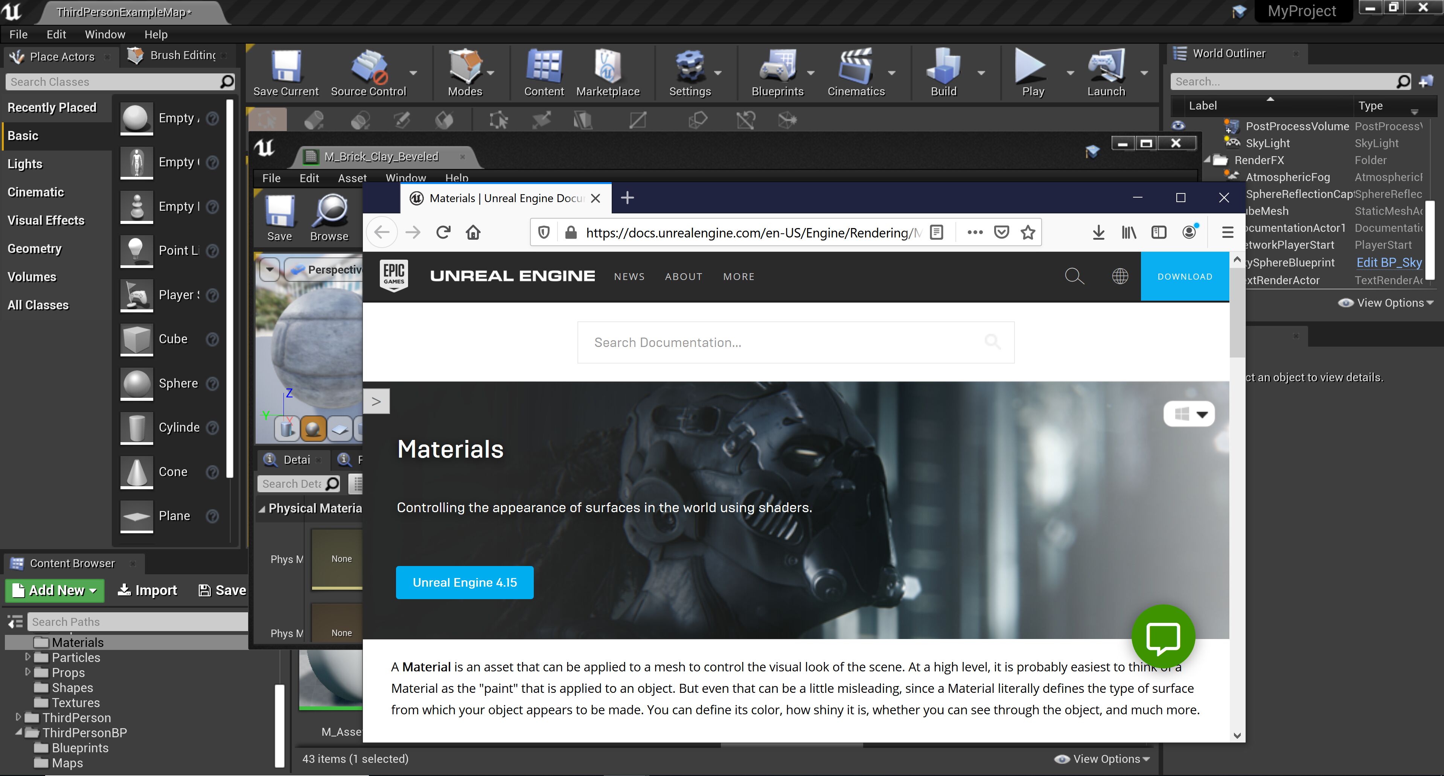Viewport: 1444px width, 776px height.
Task: Expand the Props folder in Content Browser
Action: (x=28, y=673)
